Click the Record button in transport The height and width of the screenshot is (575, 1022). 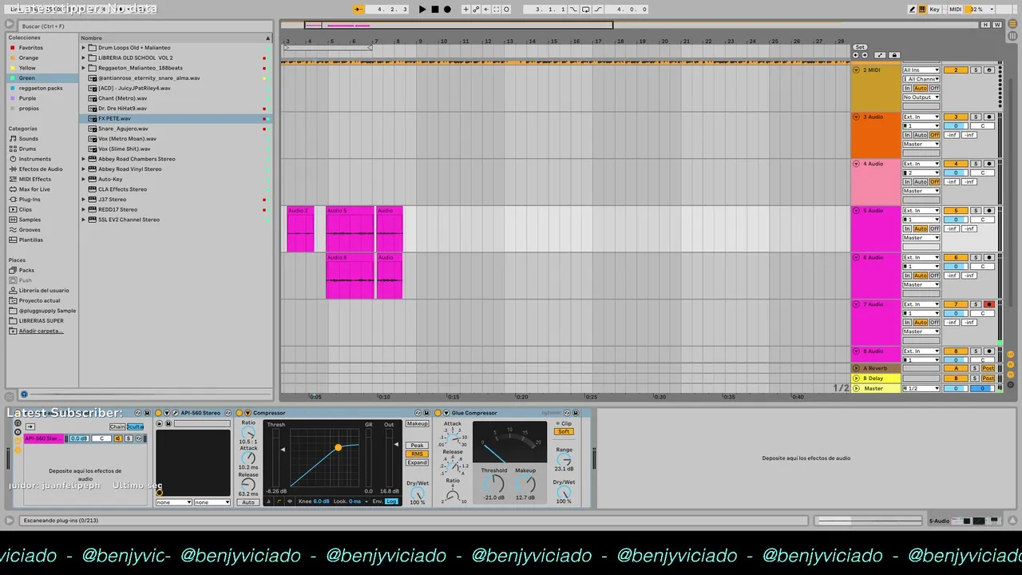coord(447,10)
